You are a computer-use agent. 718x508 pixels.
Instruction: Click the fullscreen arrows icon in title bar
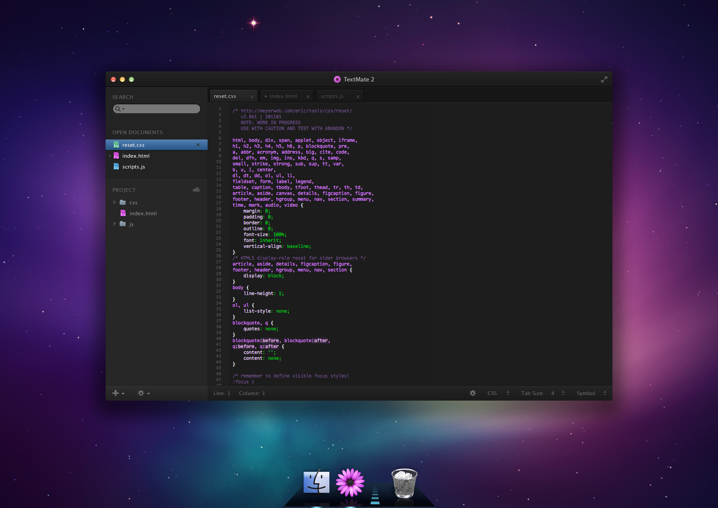[x=604, y=79]
